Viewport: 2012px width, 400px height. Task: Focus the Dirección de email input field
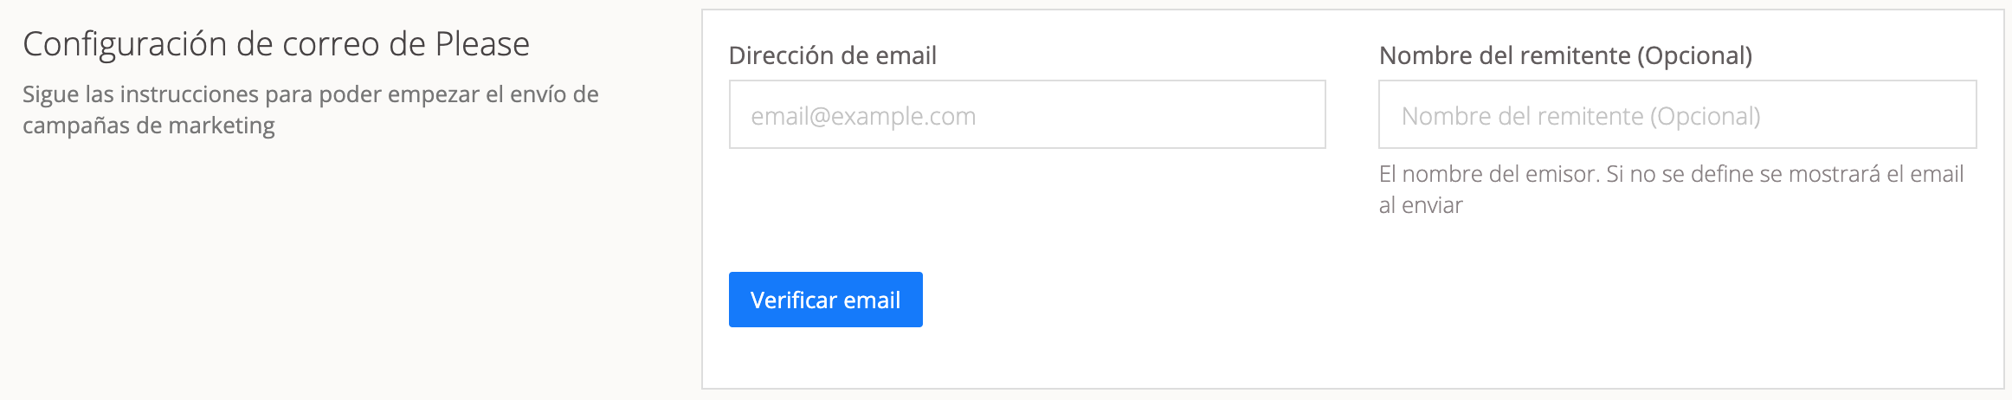pyautogui.click(x=1027, y=114)
